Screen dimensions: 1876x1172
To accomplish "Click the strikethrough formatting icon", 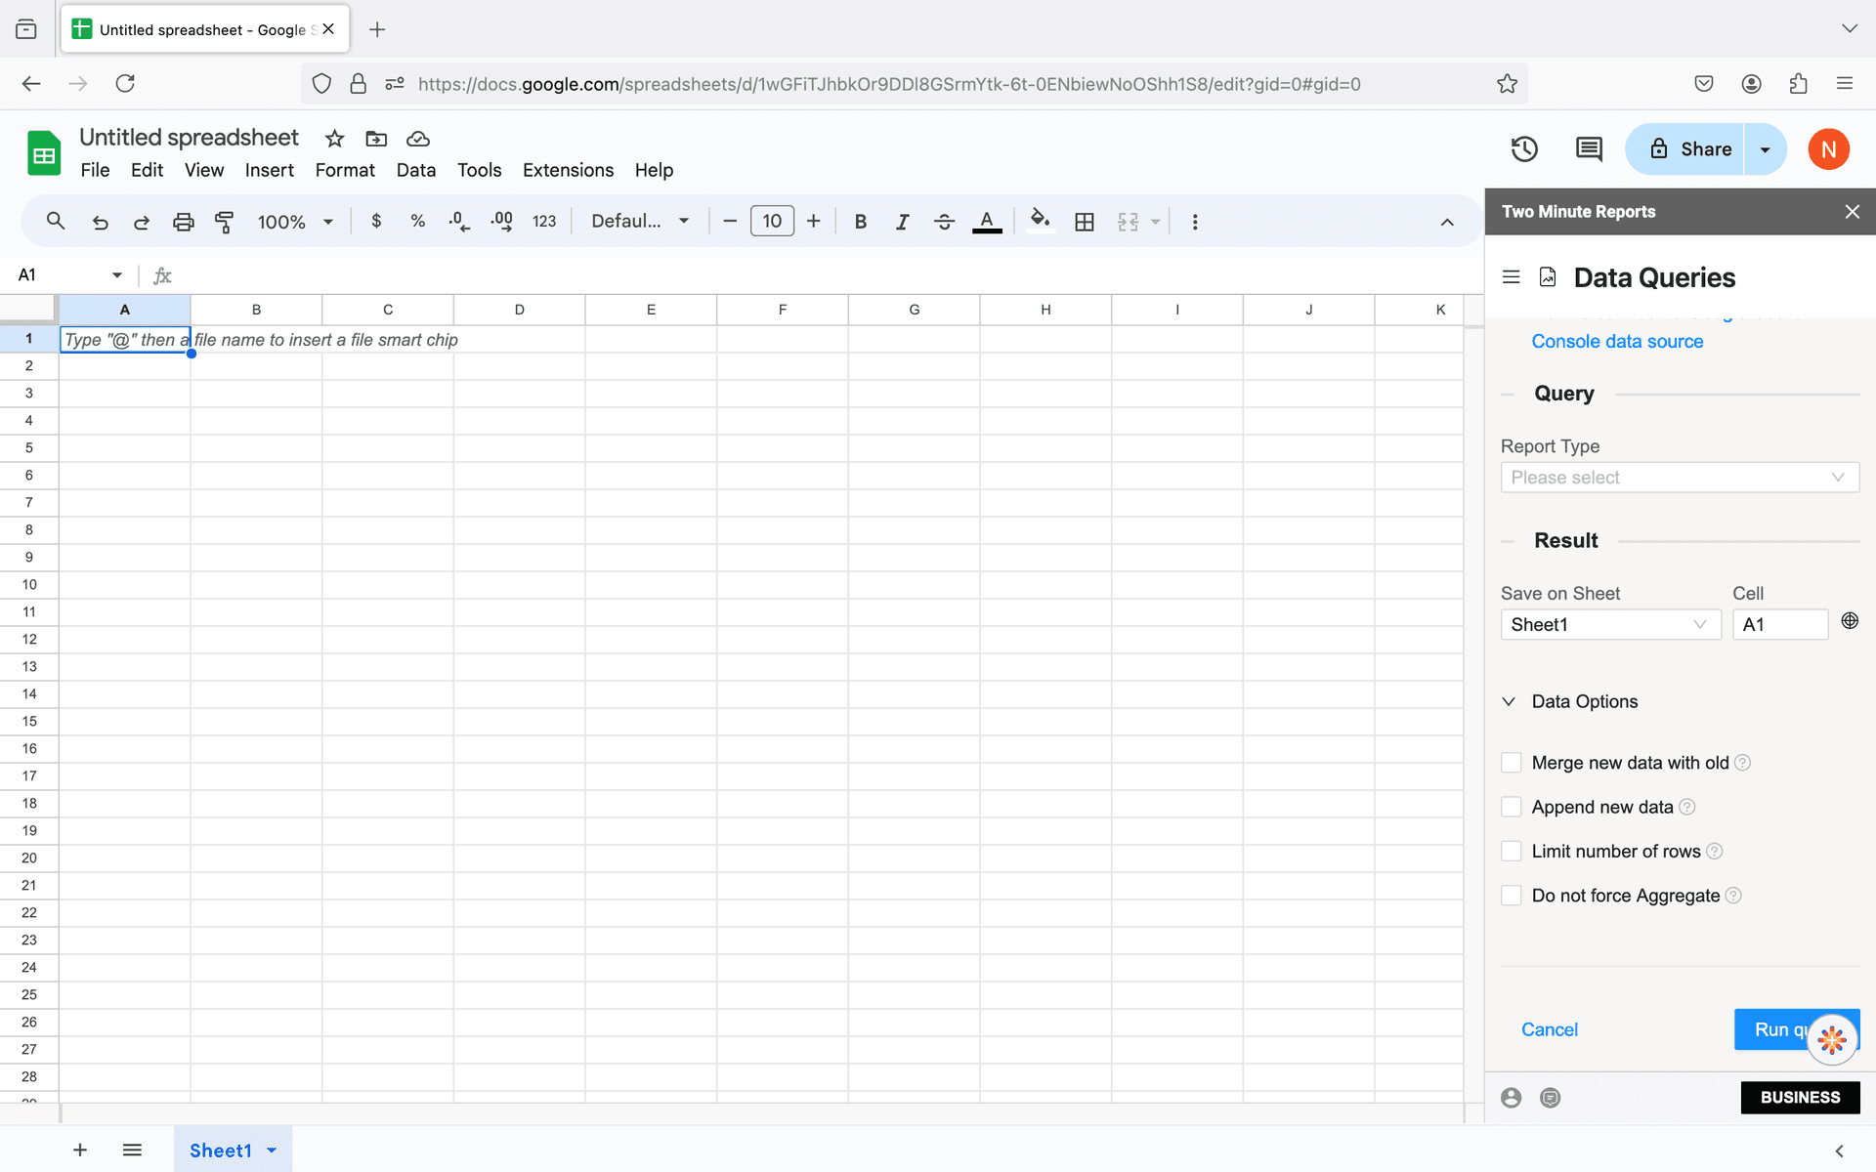I will pyautogui.click(x=946, y=222).
